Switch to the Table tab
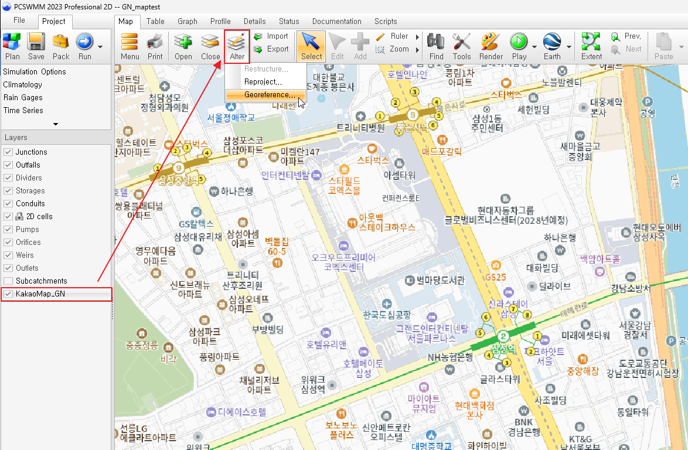 coord(155,21)
